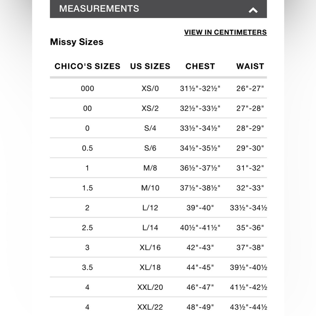Select the Waist column header
The height and width of the screenshot is (316, 316).
coord(250,66)
